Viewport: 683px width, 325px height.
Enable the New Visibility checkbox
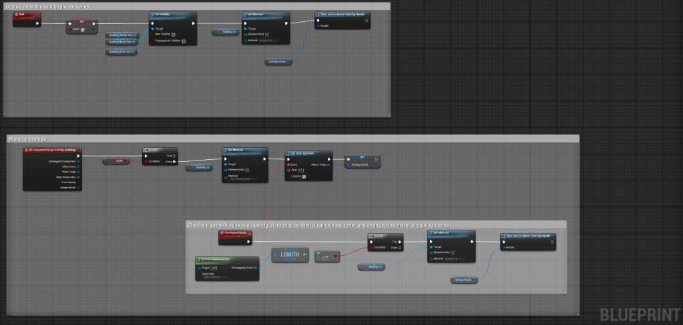(x=174, y=35)
